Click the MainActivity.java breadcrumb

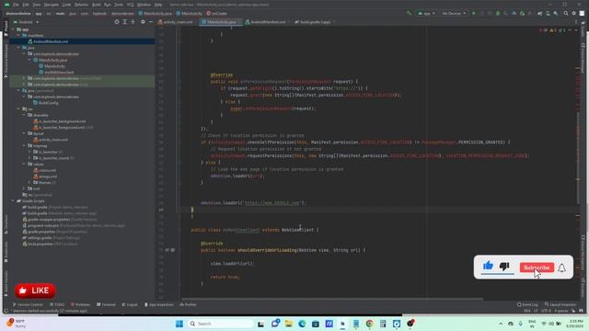(x=156, y=13)
